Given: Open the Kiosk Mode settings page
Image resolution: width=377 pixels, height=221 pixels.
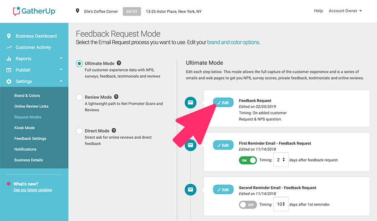Looking at the screenshot, I should click(25, 127).
